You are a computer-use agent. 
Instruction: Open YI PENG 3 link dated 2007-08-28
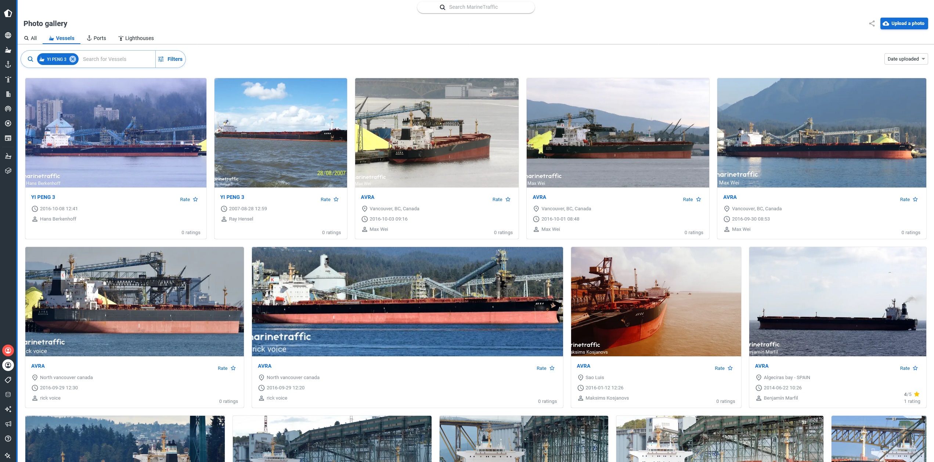coord(232,197)
